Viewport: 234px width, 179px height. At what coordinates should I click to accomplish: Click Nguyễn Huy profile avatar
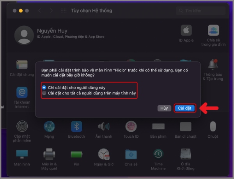(24, 35)
